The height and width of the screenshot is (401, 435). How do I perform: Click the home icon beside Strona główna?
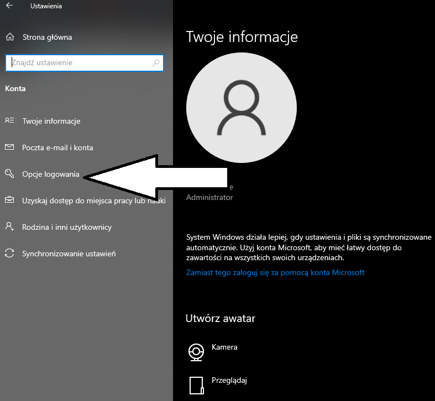[10, 37]
